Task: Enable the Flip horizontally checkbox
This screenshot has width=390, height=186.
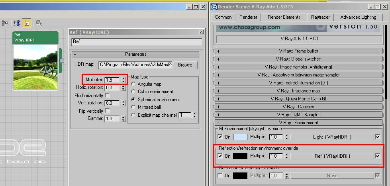Action: tap(107, 96)
